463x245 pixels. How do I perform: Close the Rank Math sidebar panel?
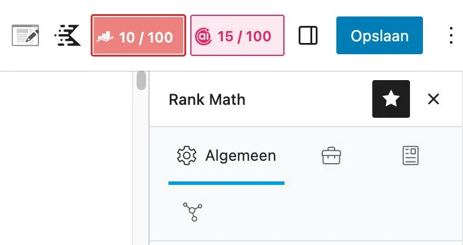[434, 99]
